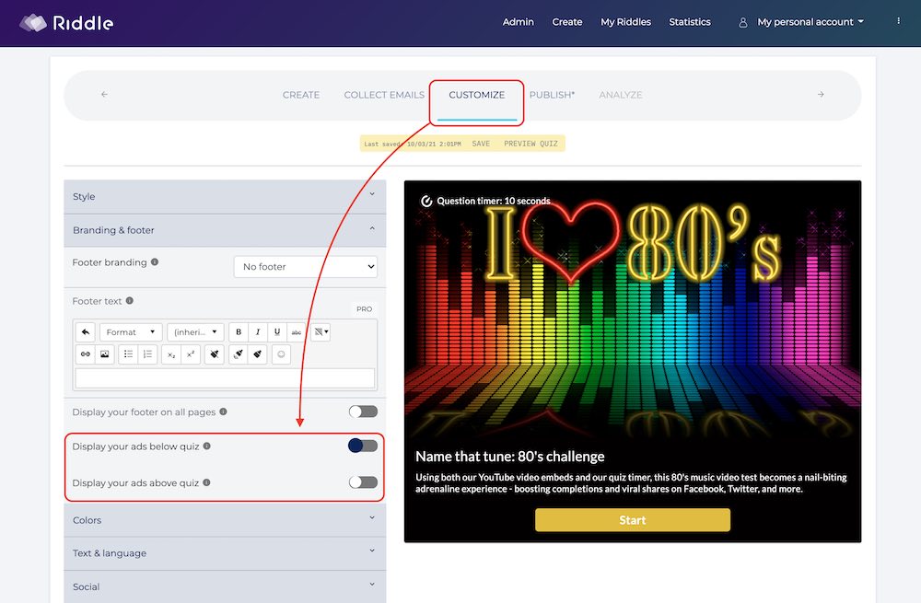The image size is (921, 603).
Task: Apply superscript formatting
Action: click(x=191, y=354)
